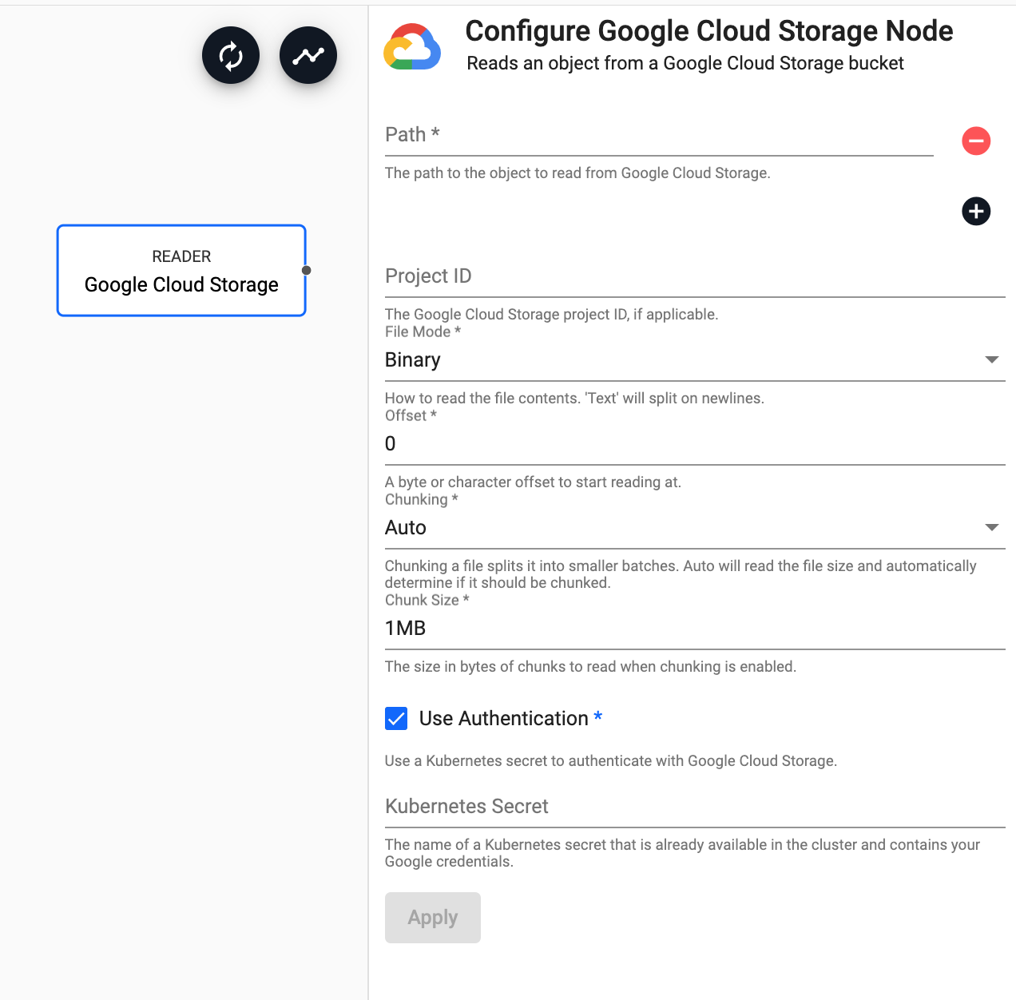This screenshot has height=1000, width=1016.
Task: Click the Google Cloud logo icon
Action: click(412, 47)
